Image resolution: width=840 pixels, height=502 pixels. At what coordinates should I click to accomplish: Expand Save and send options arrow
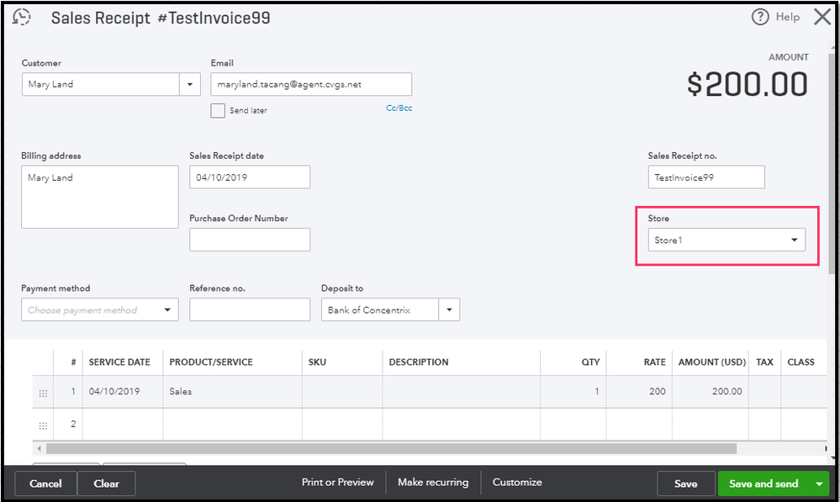[x=819, y=484]
